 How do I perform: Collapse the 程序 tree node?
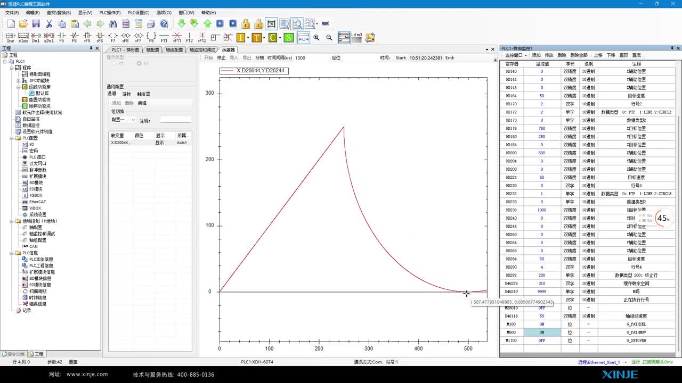tap(11, 68)
